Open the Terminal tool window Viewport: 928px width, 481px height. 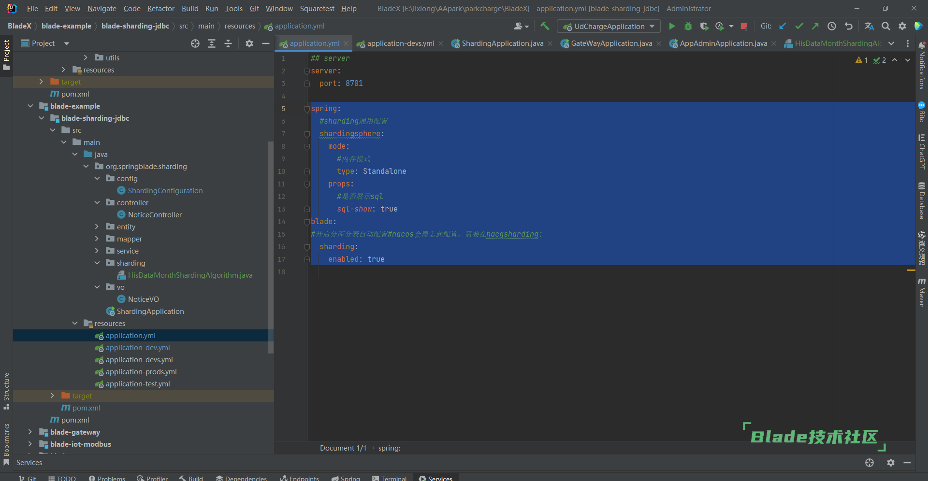tap(390, 478)
